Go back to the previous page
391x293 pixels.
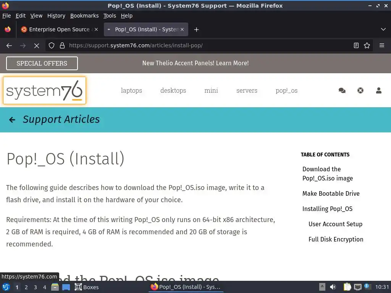click(9, 46)
